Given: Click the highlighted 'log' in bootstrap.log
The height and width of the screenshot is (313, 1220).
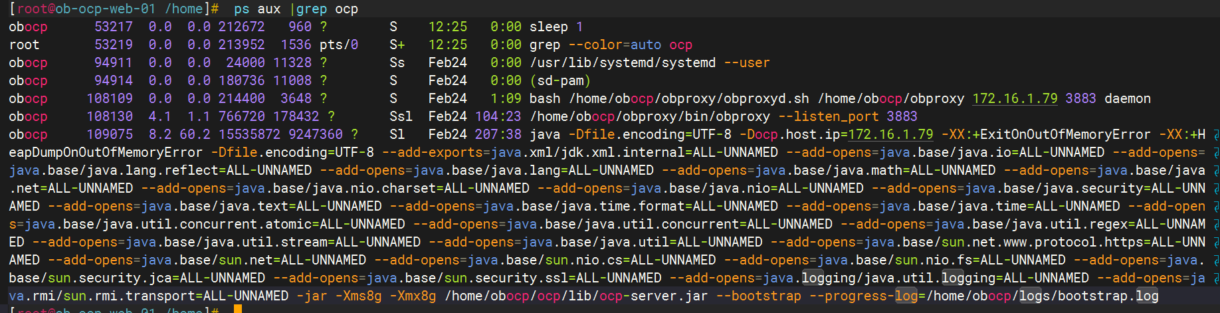Looking at the screenshot, I should (1147, 296).
